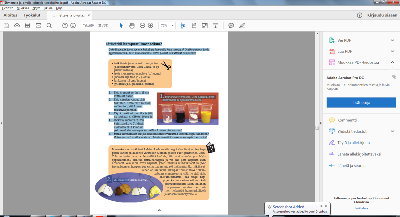Click the zoom out minus icon
This screenshot has width=400, height=217.
(x=142, y=25)
